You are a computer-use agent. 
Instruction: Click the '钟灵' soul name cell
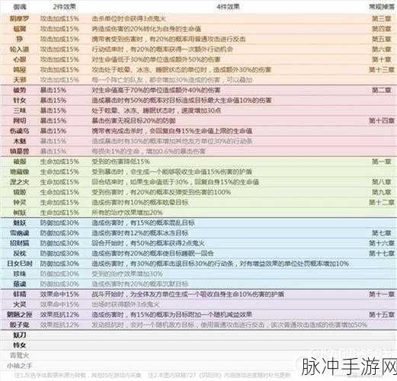click(x=20, y=203)
